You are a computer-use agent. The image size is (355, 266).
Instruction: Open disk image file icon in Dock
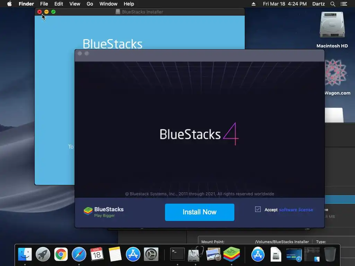[276, 254]
